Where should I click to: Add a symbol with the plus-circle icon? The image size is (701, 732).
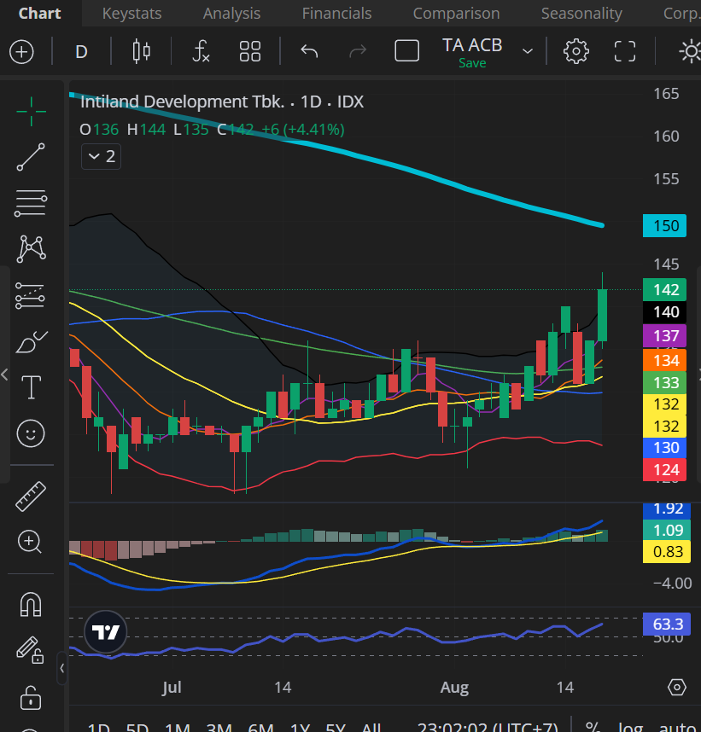tap(21, 51)
